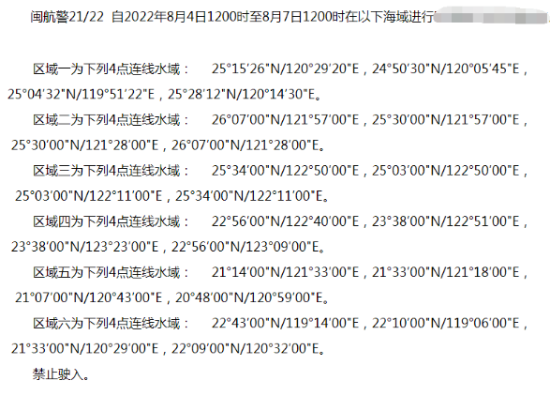Click coordinate 25°34′00"N/122°50′00"E
Screen dimensions: 550x396
click(x=285, y=171)
